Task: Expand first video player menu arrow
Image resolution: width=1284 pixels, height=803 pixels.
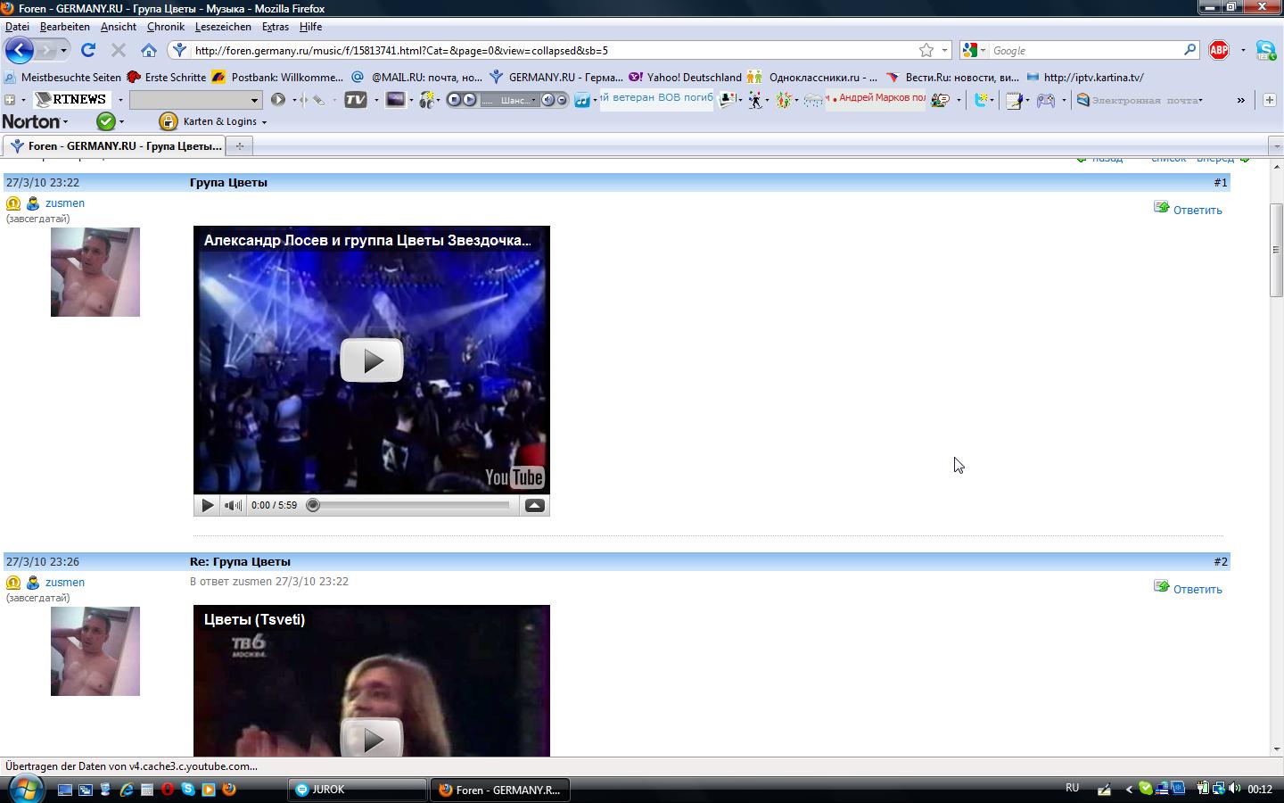Action: [x=535, y=505]
